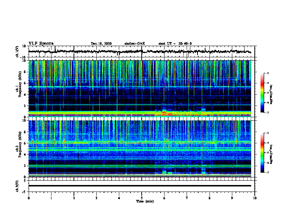Click time axis tick label "7"
287x222 pixels.
click(x=187, y=198)
